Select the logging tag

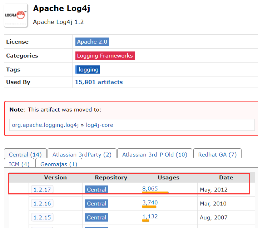[x=88, y=69]
